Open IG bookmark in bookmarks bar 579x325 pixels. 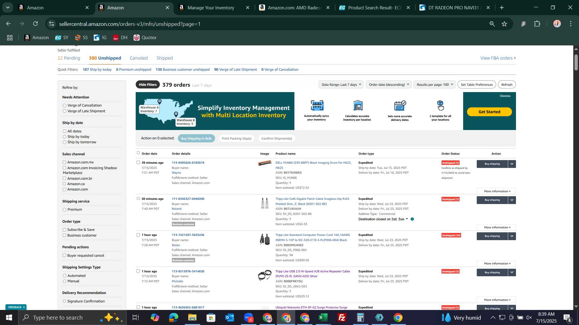(100, 38)
